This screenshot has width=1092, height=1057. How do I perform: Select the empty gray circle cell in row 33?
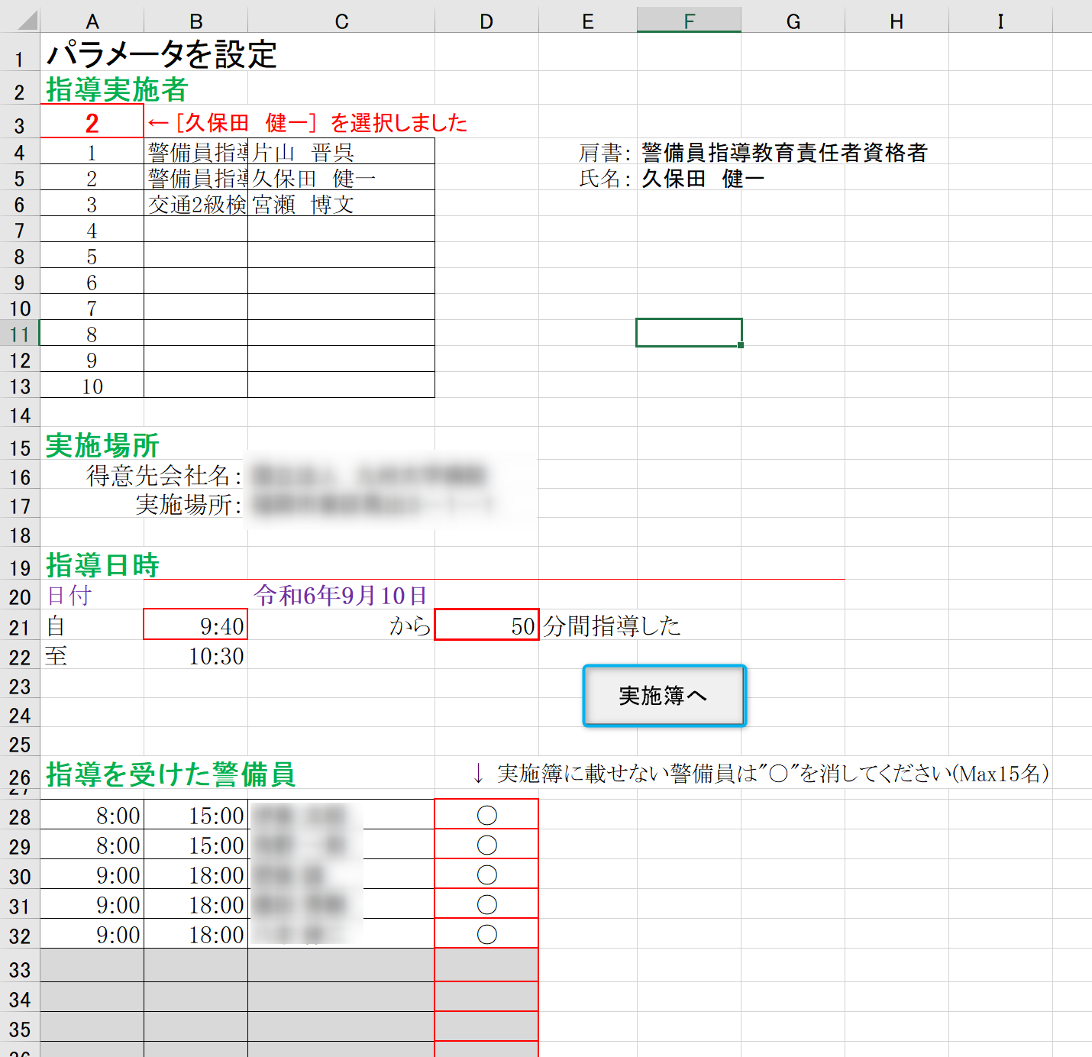click(x=486, y=966)
